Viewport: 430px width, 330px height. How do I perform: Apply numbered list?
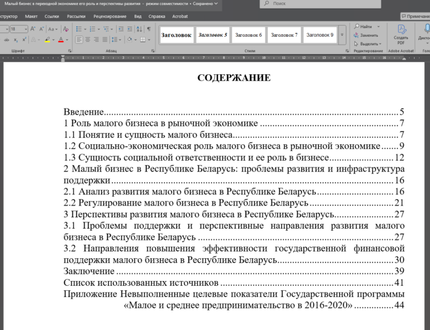92,29
